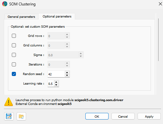Increase Learning rate with up arrow
Screen dimensions: 163x124
56,82
